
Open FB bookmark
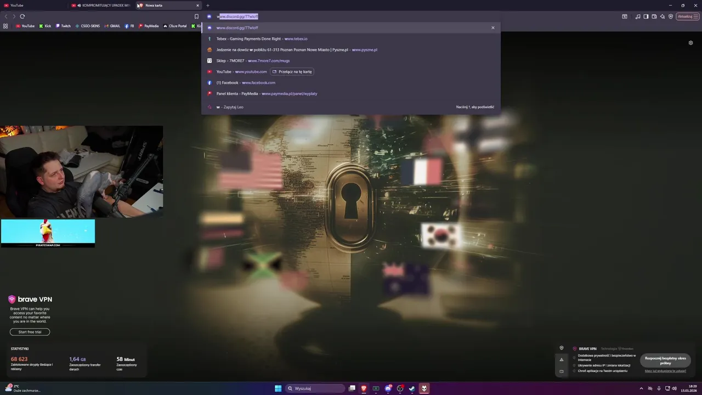pos(129,26)
